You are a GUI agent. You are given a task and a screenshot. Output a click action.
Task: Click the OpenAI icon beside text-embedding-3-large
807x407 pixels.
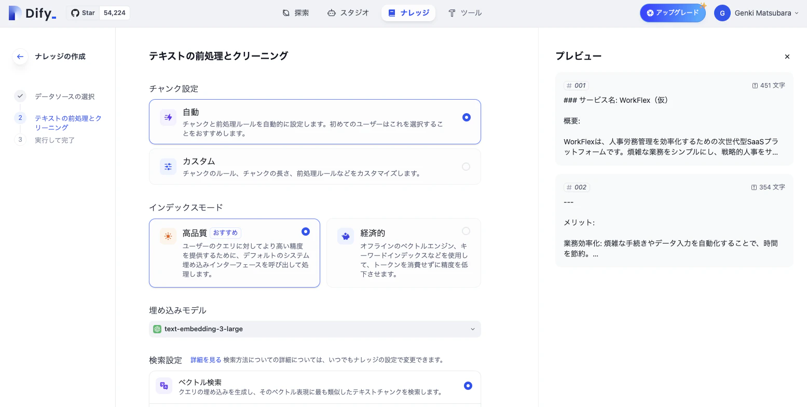[157, 329]
